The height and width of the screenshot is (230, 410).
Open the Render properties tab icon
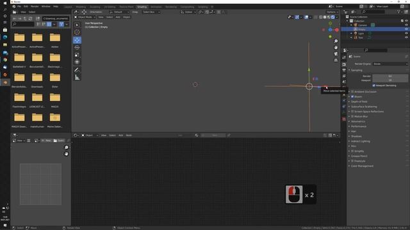coord(344,64)
